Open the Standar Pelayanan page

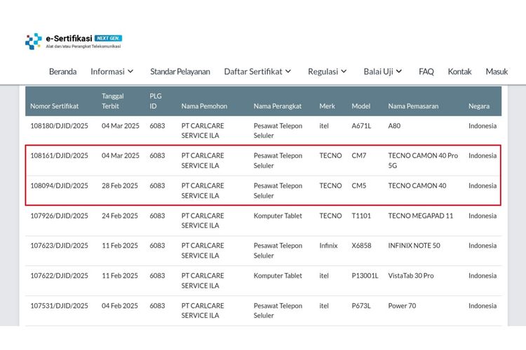pos(180,71)
